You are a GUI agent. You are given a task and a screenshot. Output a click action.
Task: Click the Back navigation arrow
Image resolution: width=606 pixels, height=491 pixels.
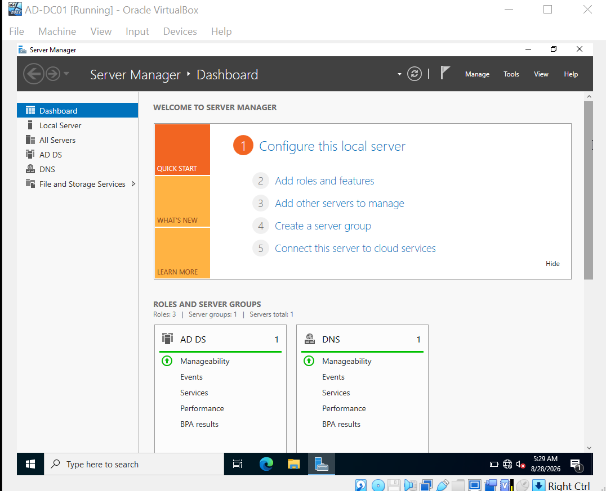tap(34, 74)
